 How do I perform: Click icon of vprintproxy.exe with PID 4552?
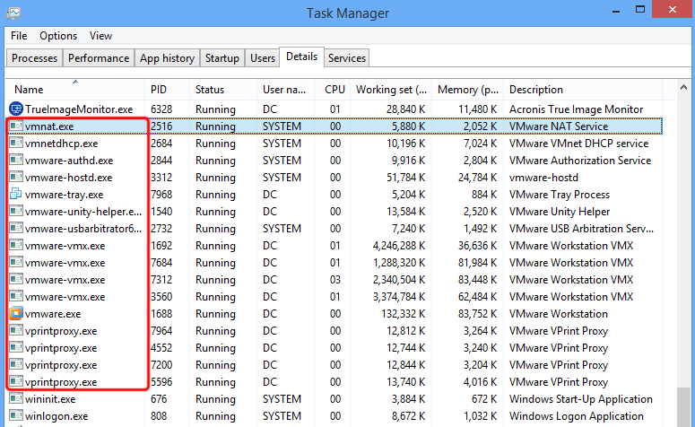click(16, 348)
